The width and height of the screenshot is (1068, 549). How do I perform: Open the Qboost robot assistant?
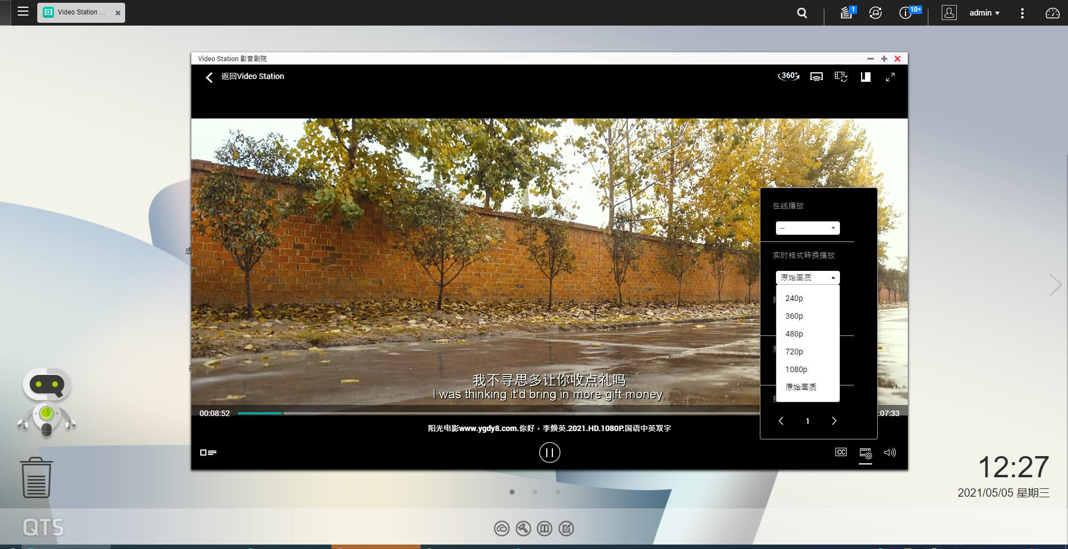(x=47, y=402)
